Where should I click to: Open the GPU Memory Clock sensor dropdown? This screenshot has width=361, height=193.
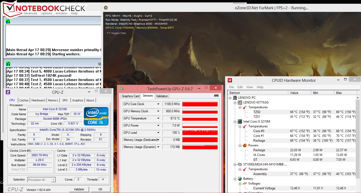click(158, 111)
